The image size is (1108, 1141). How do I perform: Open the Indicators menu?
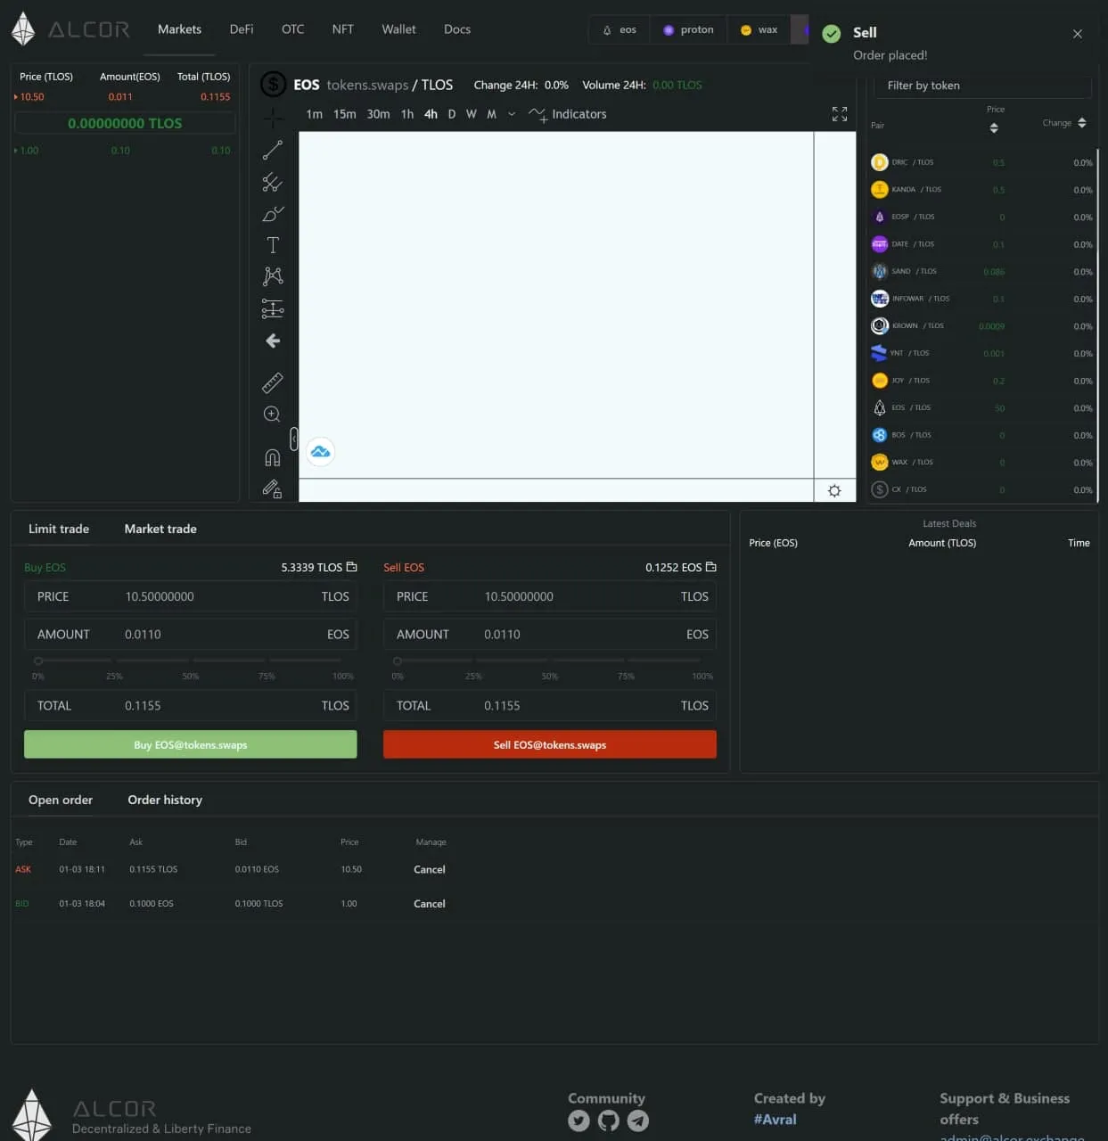click(x=568, y=114)
